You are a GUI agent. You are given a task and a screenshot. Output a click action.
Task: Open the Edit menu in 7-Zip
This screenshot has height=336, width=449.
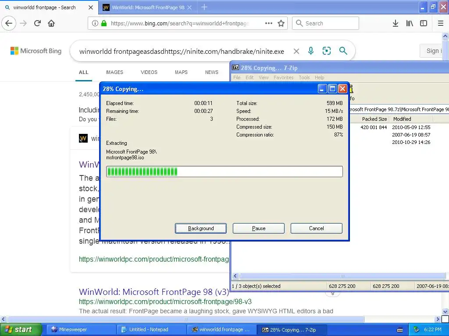pos(249,77)
